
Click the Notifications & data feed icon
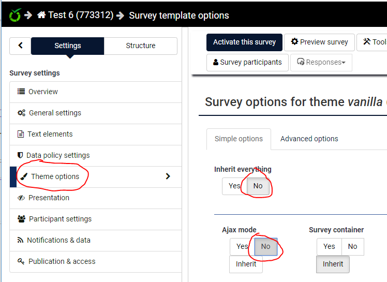[x=21, y=240]
